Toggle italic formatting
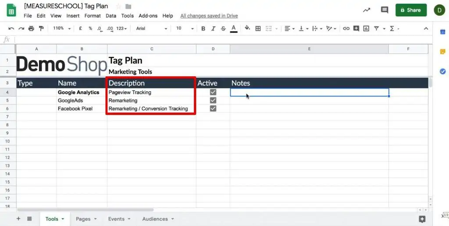The width and height of the screenshot is (449, 226). pyautogui.click(x=213, y=29)
